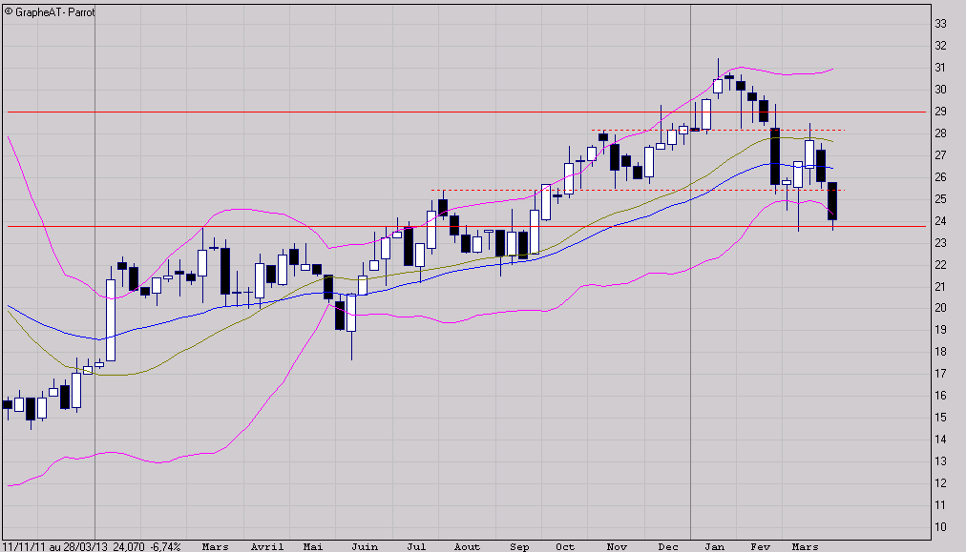Click the Dec month label
The width and height of the screenshot is (966, 552).
(x=668, y=546)
